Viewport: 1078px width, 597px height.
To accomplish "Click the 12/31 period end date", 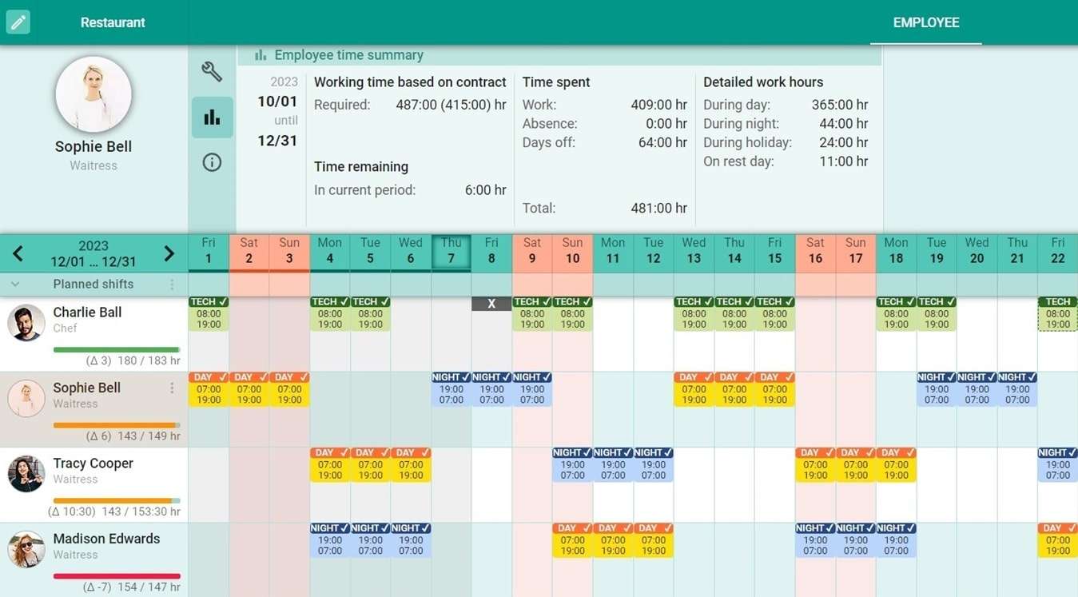I will pyautogui.click(x=277, y=141).
